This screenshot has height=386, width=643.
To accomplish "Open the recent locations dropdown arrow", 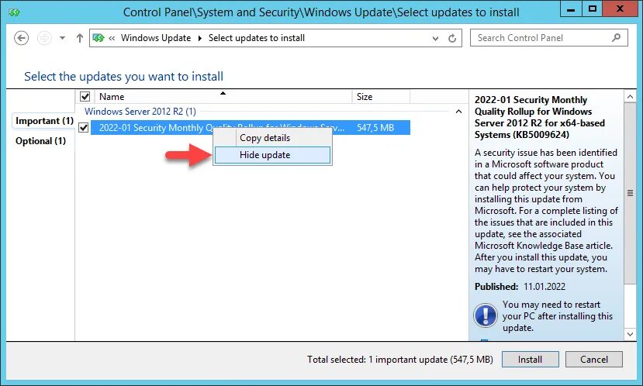I will 62,38.
